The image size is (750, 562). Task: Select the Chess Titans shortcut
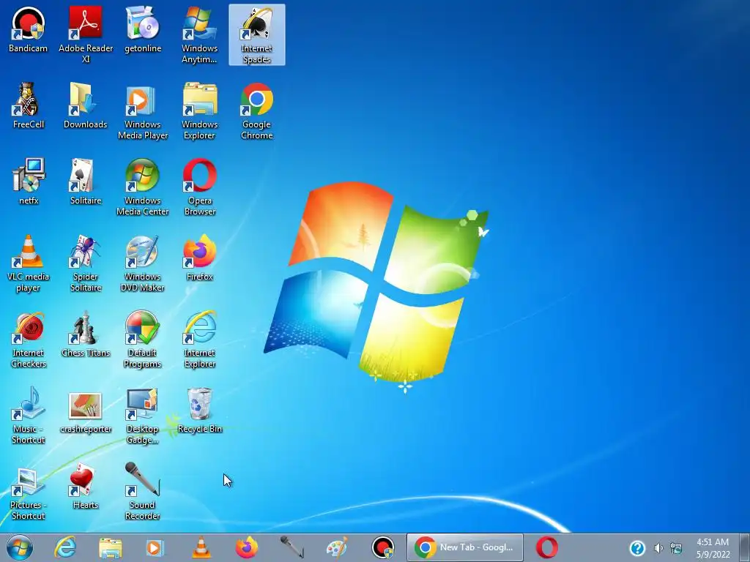[86, 334]
